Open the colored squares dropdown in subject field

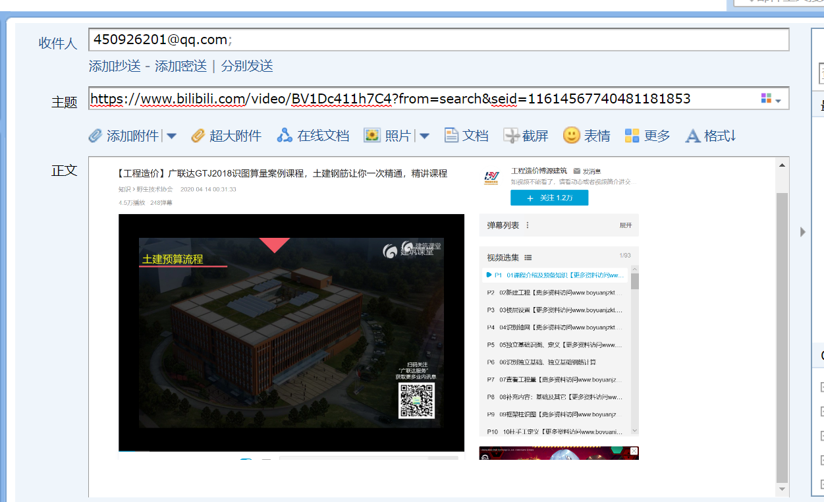tap(771, 99)
